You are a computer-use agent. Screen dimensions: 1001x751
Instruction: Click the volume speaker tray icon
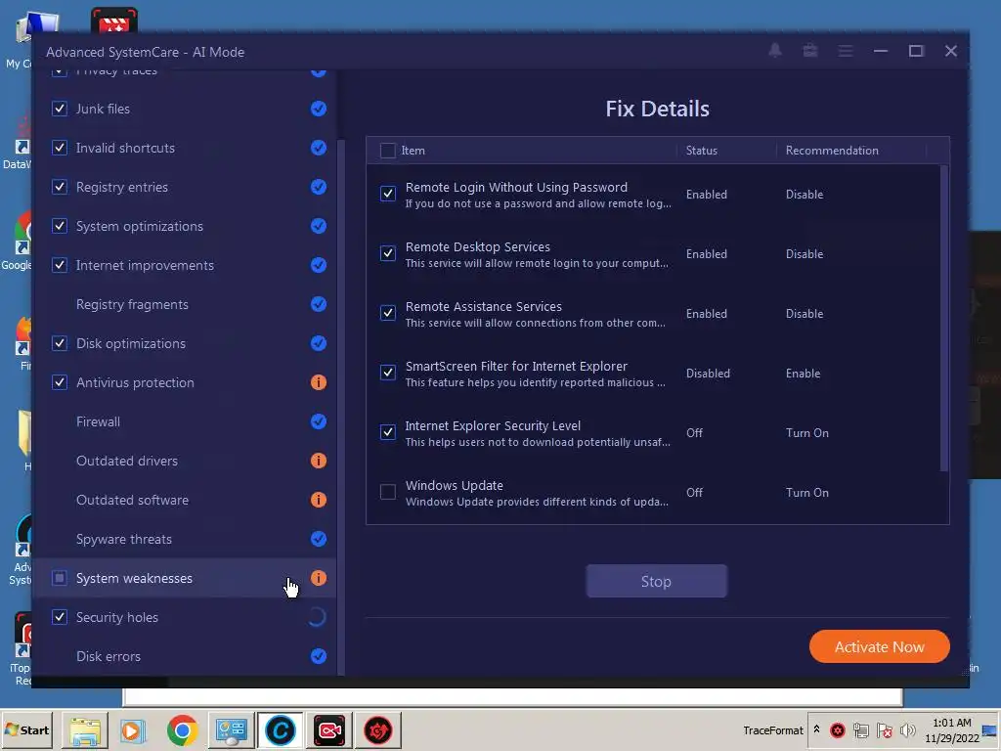point(907,729)
